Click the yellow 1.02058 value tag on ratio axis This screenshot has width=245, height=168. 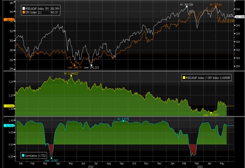9,106
